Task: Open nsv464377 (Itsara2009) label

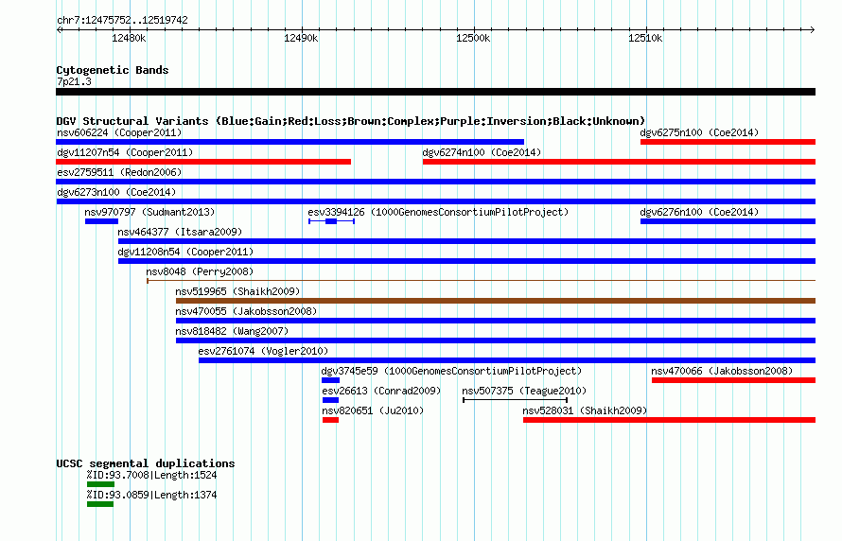Action: 180,232
